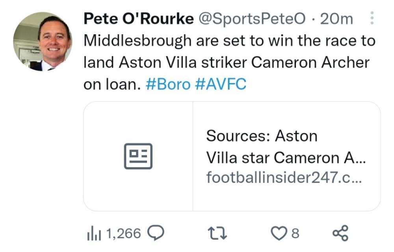Open Pete O'Rourke's profile photo

tap(43, 42)
